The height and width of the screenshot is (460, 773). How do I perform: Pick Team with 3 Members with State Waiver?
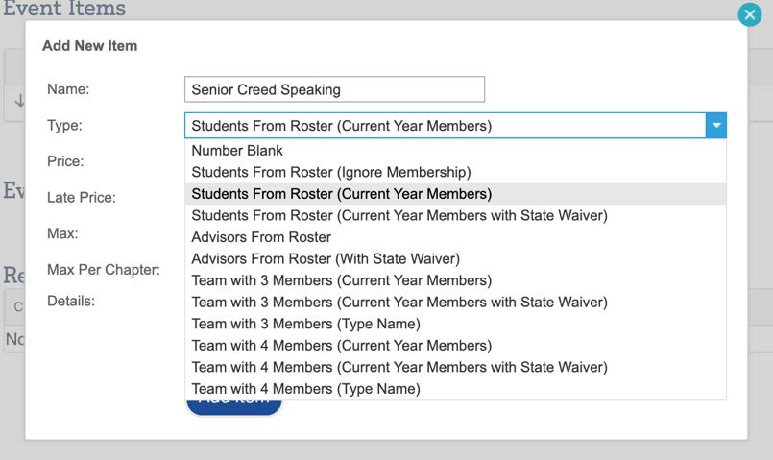coord(399,302)
